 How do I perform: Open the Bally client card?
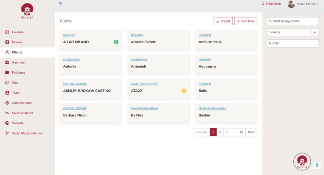pos(226,89)
